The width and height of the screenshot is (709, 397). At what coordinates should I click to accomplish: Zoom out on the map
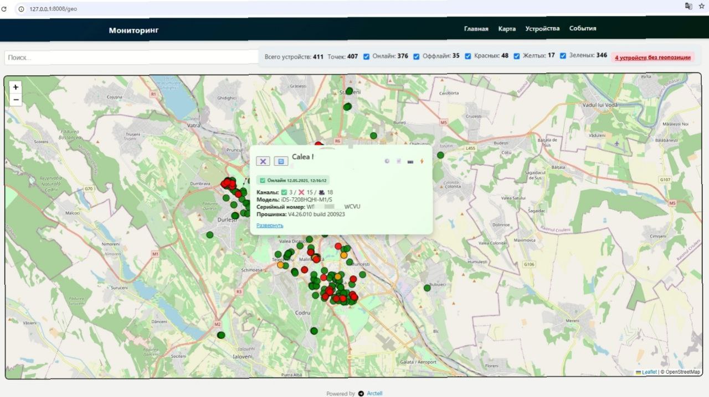point(16,100)
